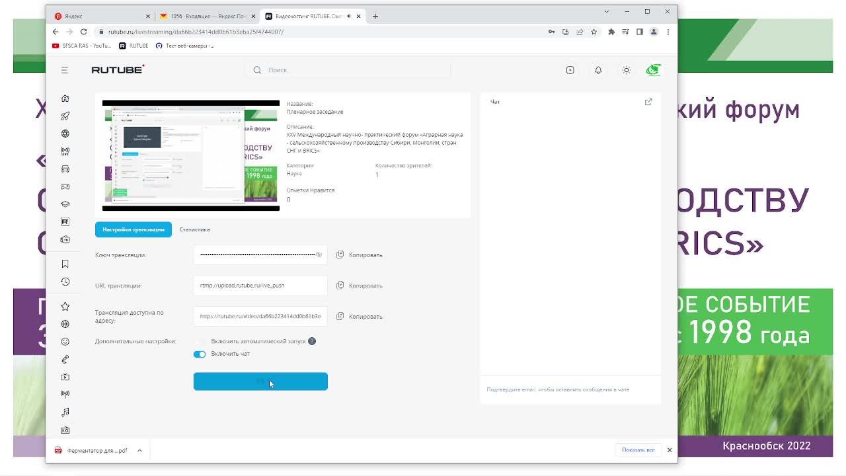This screenshot has height=476, width=846.
Task: Go back in browser history
Action: [56, 32]
